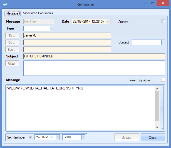171x148 pixels.
Task: Click the Subject field with FUTURE REMINDER
Action: [94, 56]
